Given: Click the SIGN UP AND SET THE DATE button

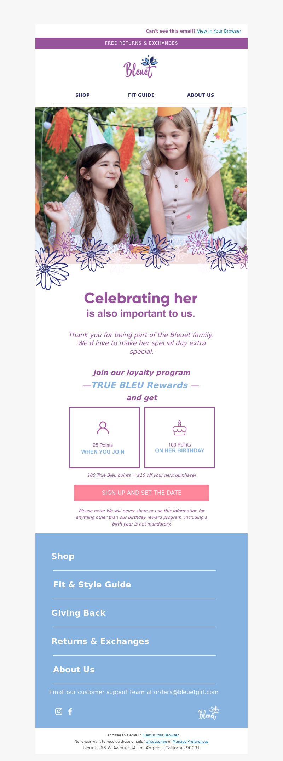Looking at the screenshot, I should coord(141,493).
